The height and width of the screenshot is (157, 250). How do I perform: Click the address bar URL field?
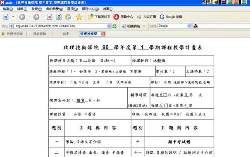click(x=61, y=26)
